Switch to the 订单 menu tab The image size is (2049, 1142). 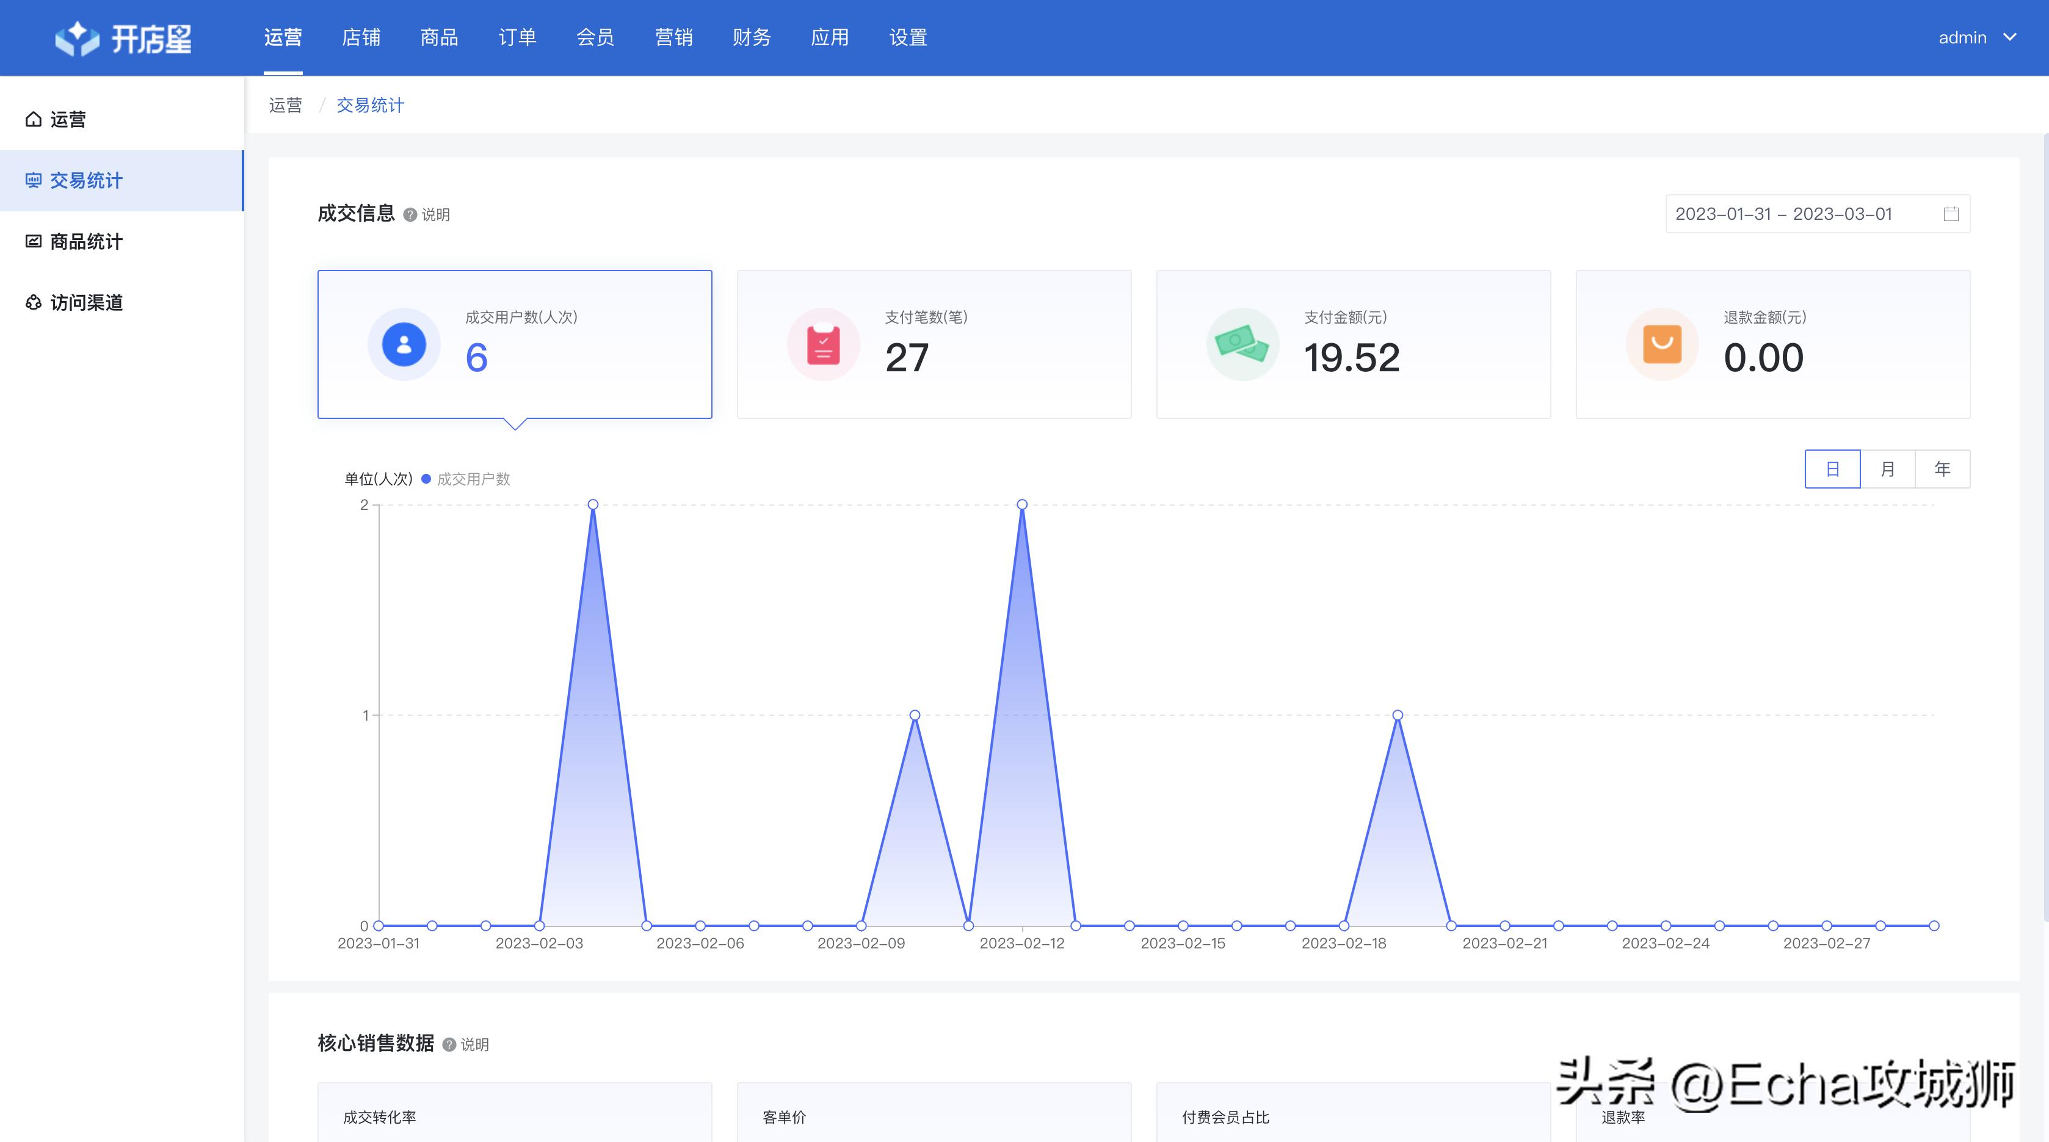[518, 37]
